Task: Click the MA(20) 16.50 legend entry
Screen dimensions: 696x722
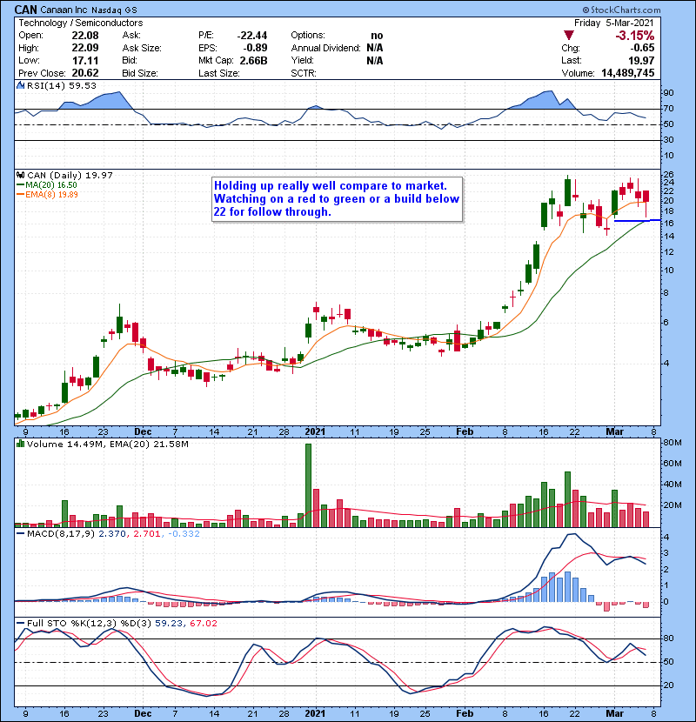Action: pyautogui.click(x=47, y=184)
